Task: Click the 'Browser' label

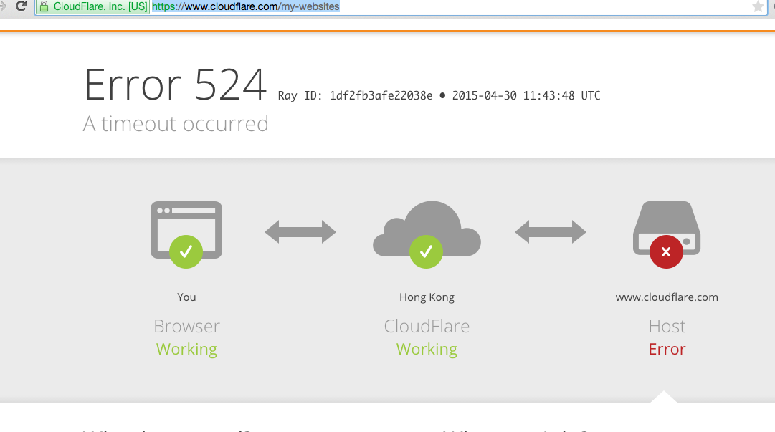Action: point(186,327)
